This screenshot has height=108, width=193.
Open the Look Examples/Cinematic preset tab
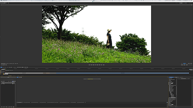(x=27, y=102)
